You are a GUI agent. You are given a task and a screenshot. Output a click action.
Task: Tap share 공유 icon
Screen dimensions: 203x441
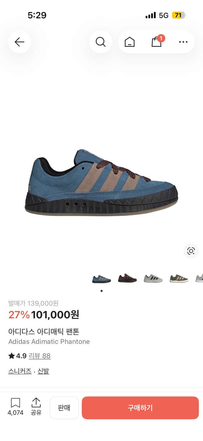coord(36,407)
